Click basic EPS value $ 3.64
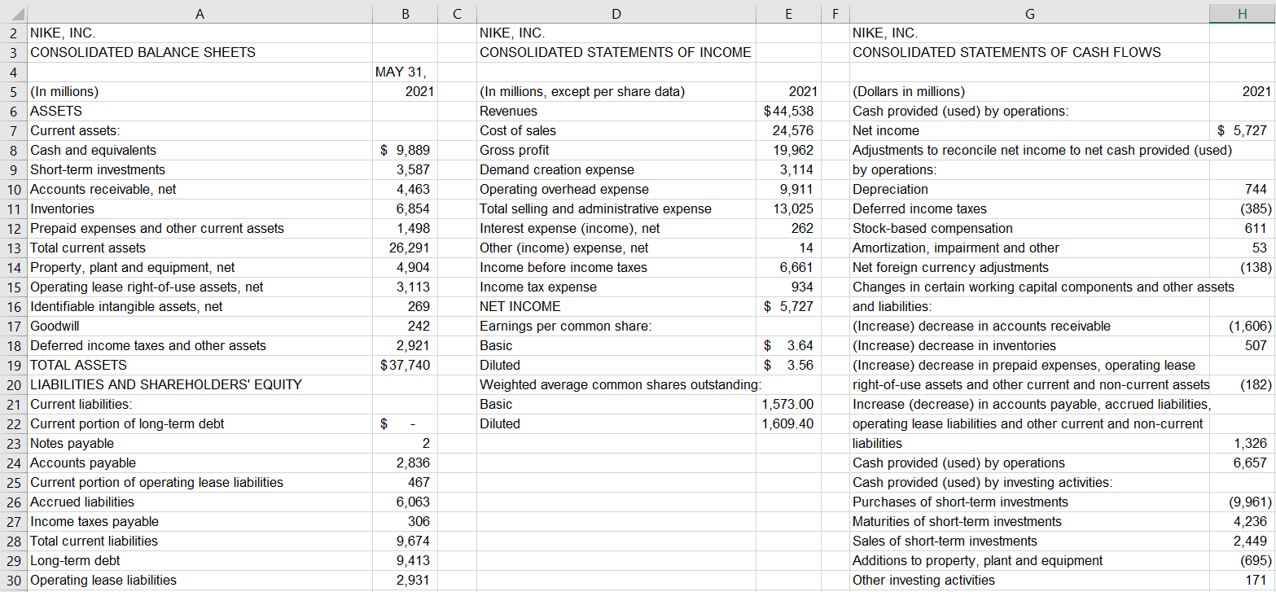Image resolution: width=1276 pixels, height=592 pixels. point(788,345)
